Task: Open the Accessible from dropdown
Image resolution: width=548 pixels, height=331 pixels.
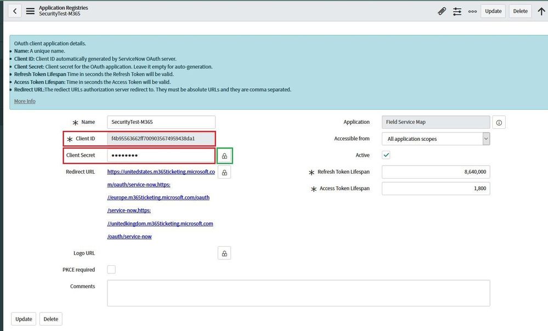Action: coord(436,139)
